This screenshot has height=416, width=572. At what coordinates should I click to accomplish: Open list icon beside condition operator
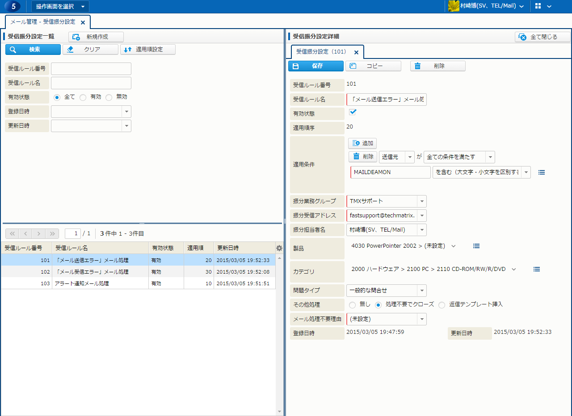542,172
